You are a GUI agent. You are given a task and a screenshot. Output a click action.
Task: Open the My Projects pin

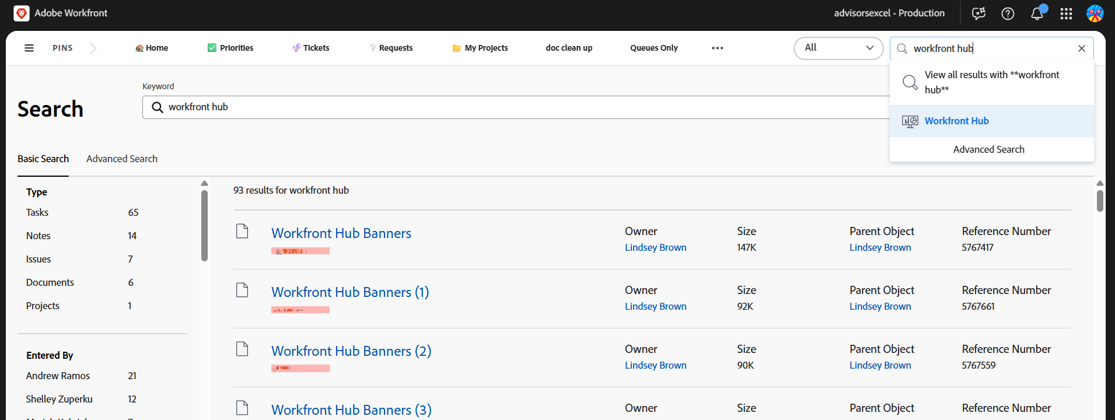(x=480, y=48)
